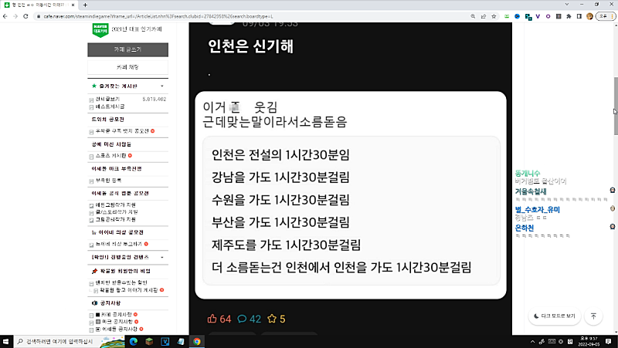Jump to top with the arrow-up button

coord(593,316)
